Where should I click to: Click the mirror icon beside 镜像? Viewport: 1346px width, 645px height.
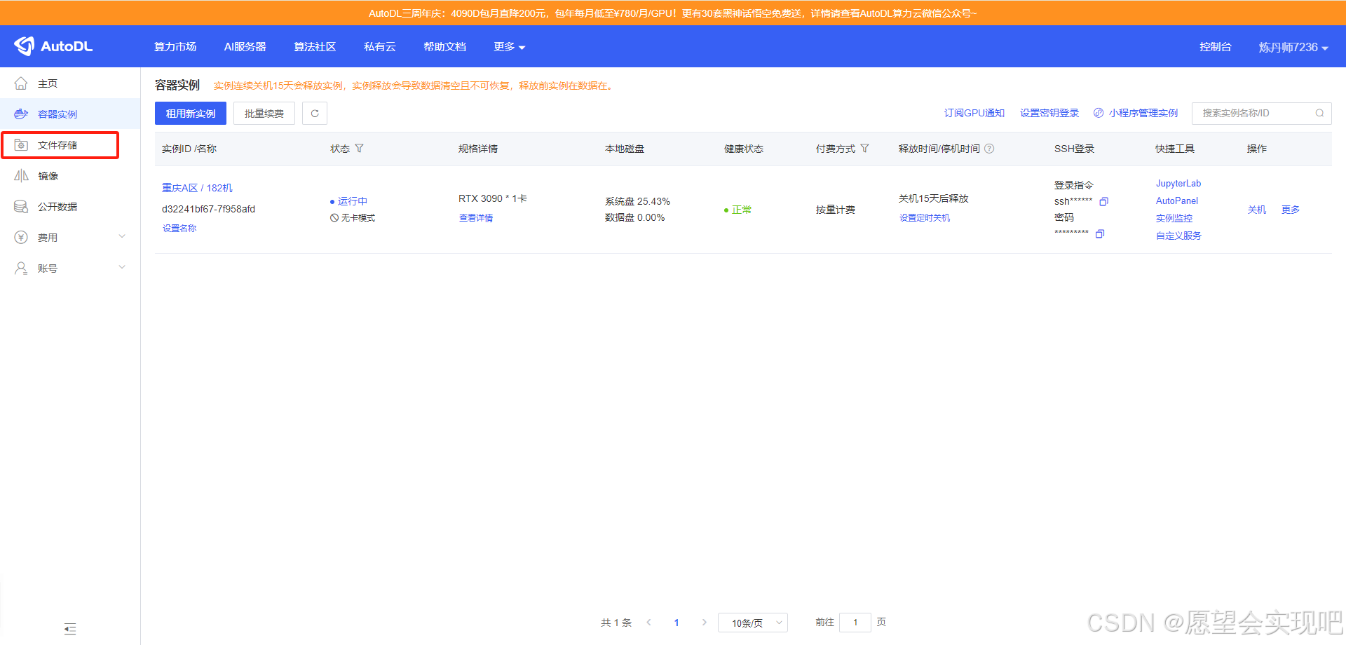tap(21, 176)
